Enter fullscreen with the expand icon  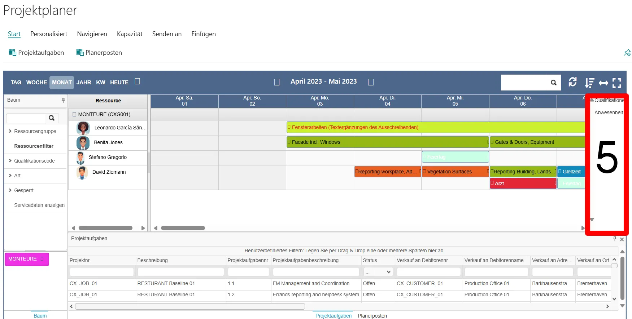click(617, 83)
